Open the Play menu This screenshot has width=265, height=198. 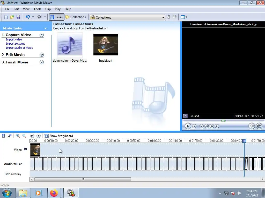click(x=58, y=9)
